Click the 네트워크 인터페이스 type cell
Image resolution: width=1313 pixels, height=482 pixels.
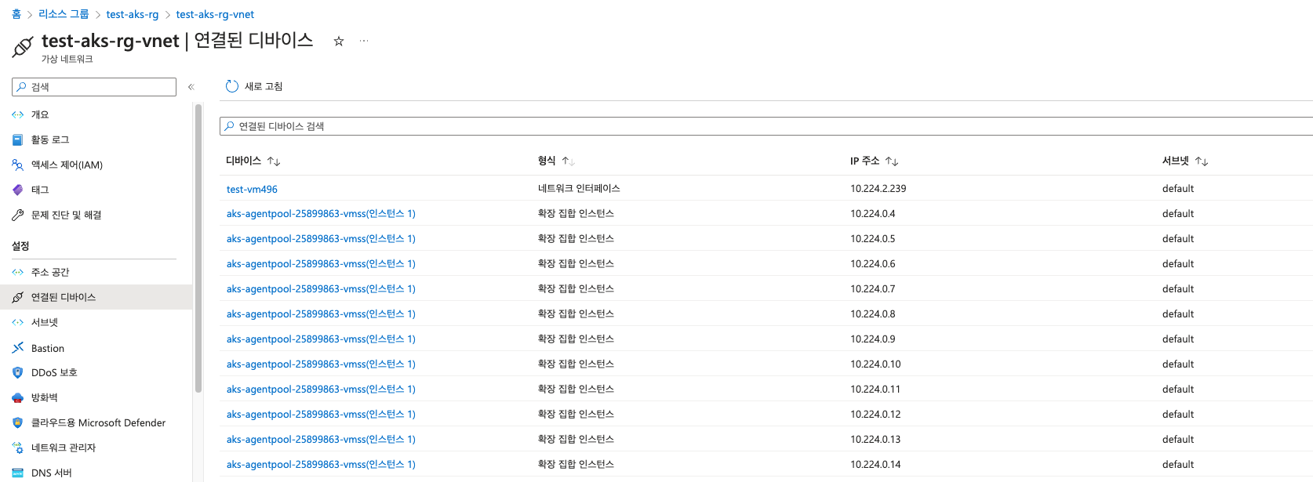coord(579,189)
